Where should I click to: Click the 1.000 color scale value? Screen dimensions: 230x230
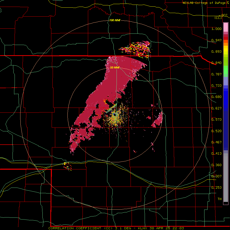click(216, 29)
